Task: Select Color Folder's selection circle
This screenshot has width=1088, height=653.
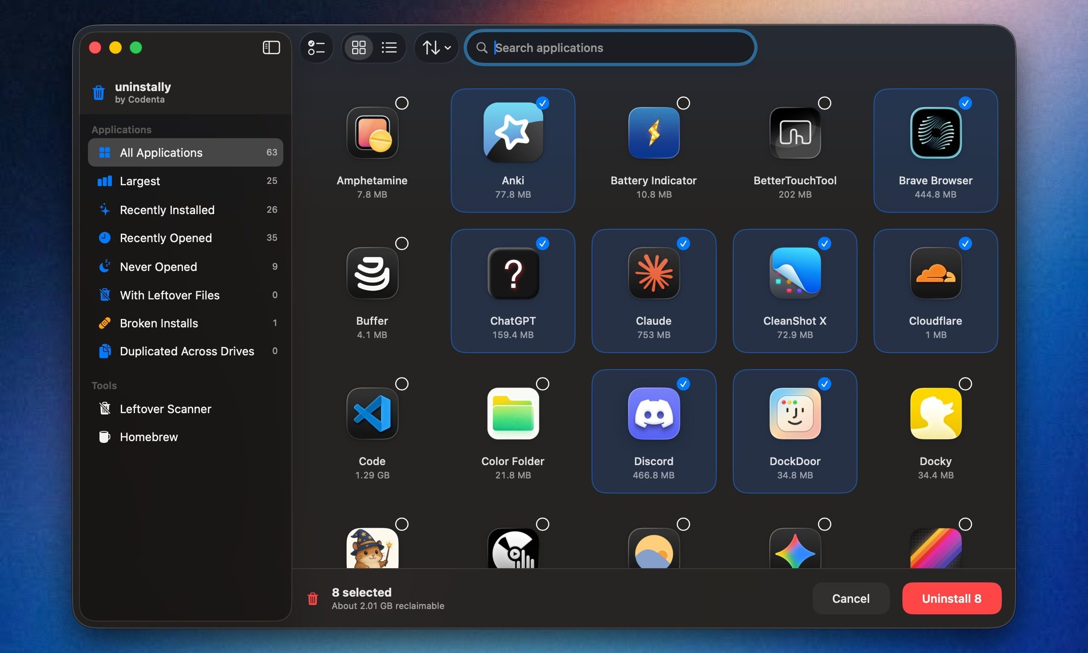Action: tap(543, 384)
